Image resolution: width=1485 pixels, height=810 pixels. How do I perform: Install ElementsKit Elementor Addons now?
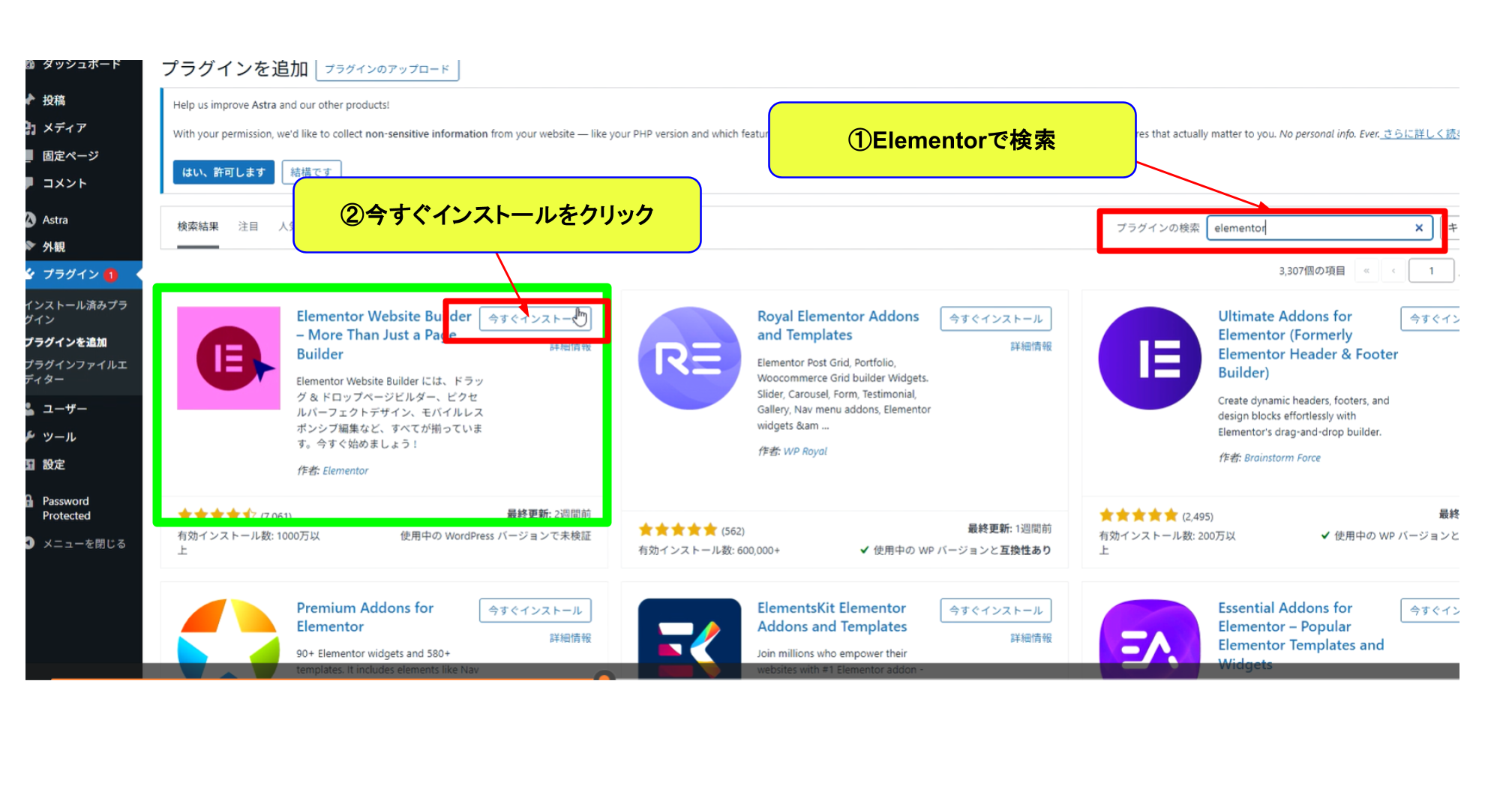(996, 610)
